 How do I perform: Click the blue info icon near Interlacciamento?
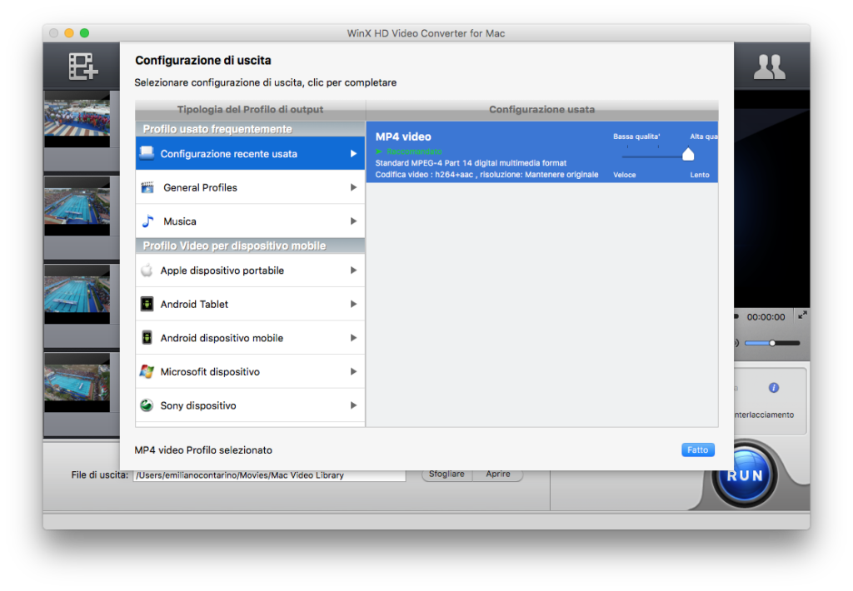tap(774, 388)
